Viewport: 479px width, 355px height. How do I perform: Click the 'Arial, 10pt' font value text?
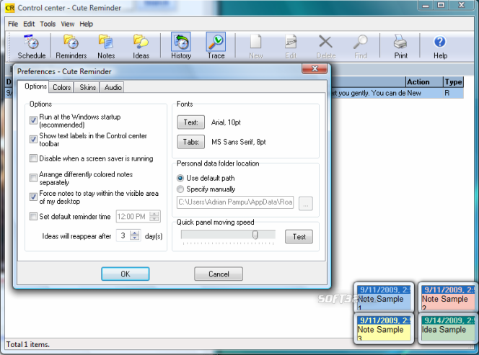(226, 122)
